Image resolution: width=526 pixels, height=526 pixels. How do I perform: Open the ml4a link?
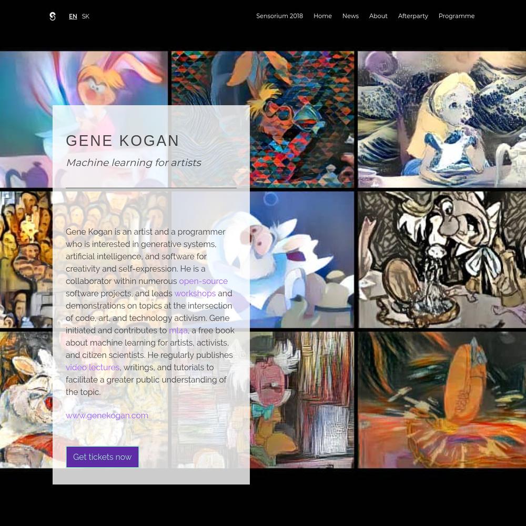[x=178, y=330]
